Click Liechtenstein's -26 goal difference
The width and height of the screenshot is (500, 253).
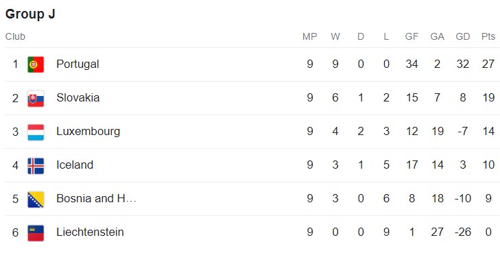(463, 232)
